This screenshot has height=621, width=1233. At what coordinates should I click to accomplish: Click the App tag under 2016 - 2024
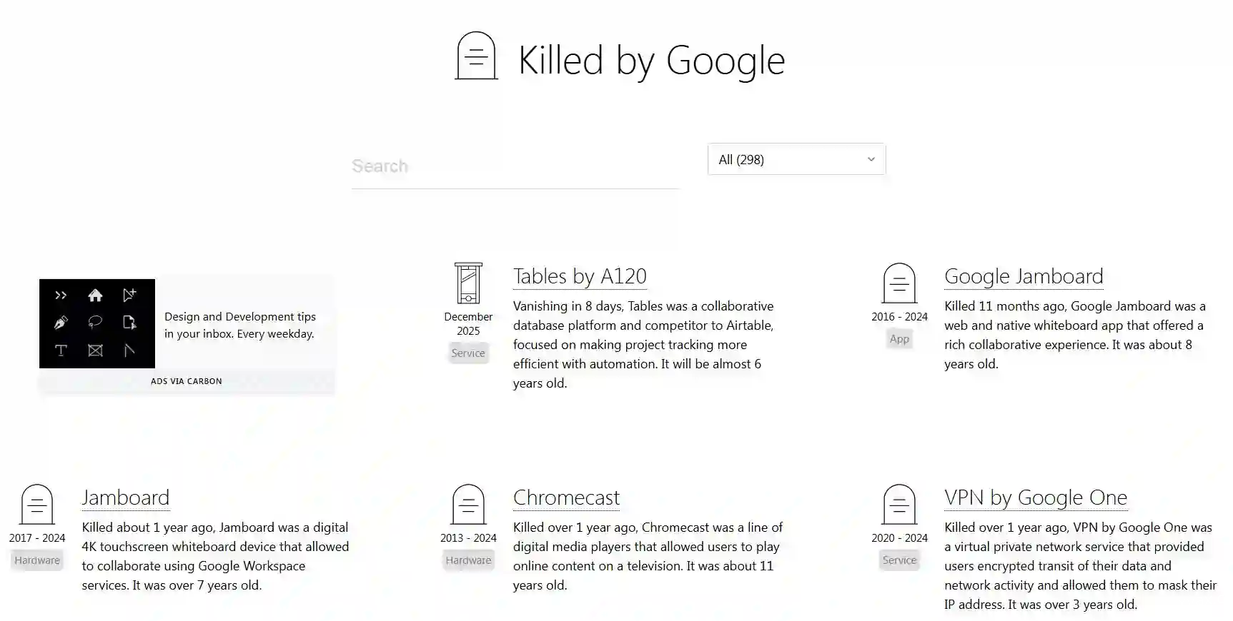(x=899, y=339)
